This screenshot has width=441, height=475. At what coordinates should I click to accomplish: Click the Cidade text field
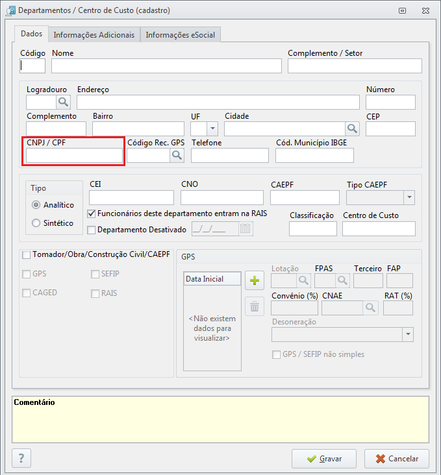(284, 128)
